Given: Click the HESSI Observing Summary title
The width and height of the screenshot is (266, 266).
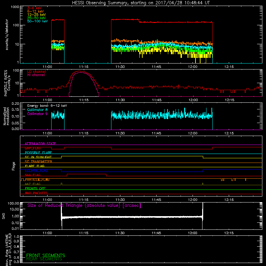Looking at the screenshot, I should tap(141, 3).
